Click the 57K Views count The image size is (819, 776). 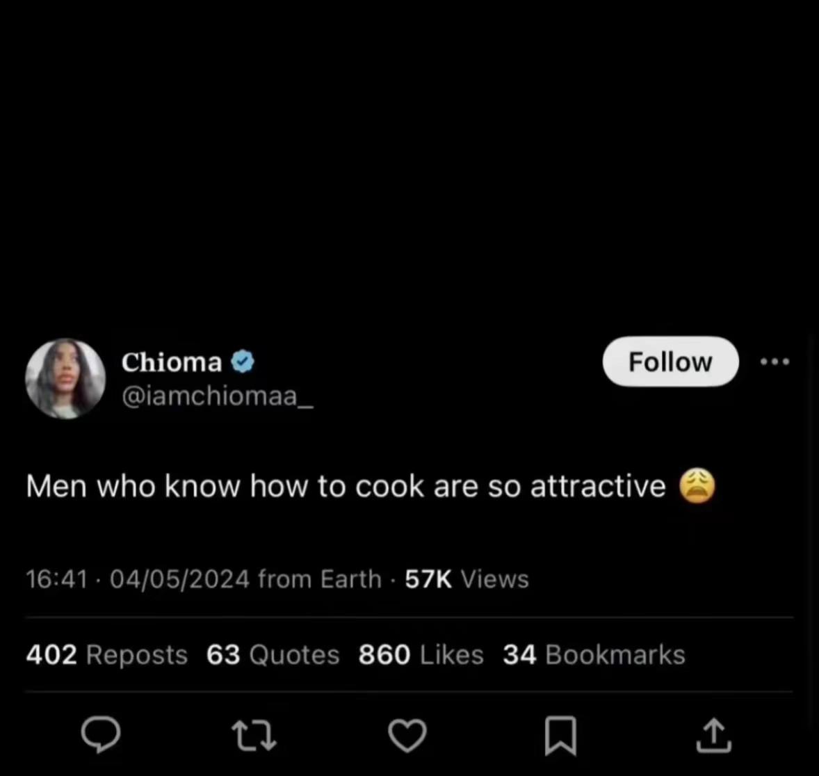tap(467, 579)
